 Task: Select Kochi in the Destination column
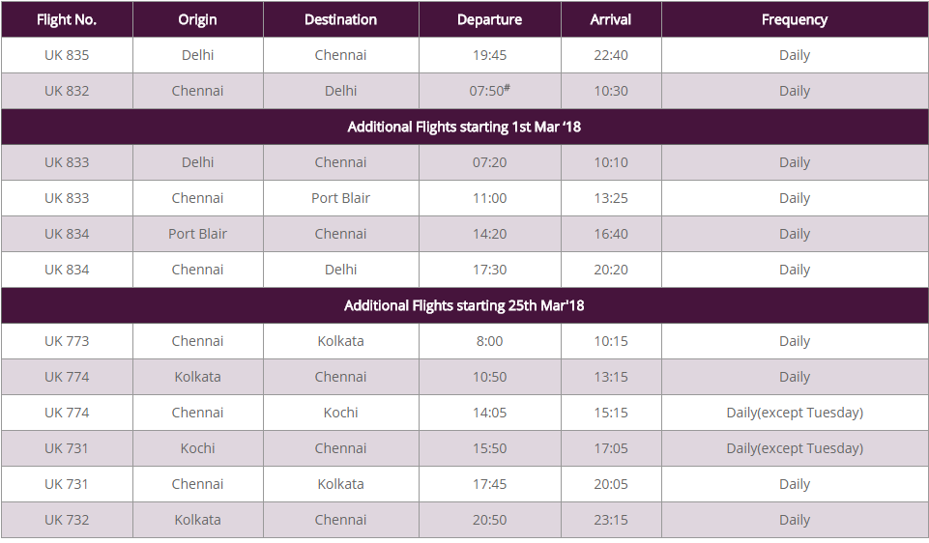(x=340, y=413)
